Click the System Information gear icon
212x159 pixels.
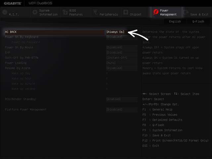pyautogui.click(x=35, y=12)
